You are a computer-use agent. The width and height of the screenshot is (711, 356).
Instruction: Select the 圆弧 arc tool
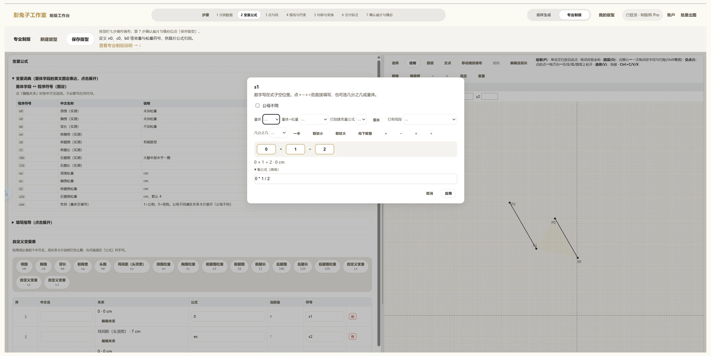click(x=430, y=63)
